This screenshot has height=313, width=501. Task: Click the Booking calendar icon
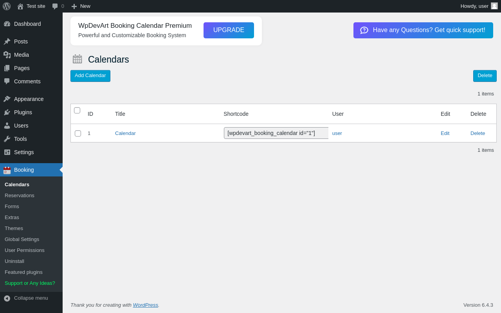point(7,170)
